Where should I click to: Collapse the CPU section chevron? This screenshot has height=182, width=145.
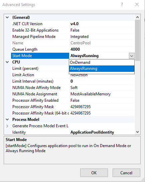pyautogui.click(x=7, y=62)
